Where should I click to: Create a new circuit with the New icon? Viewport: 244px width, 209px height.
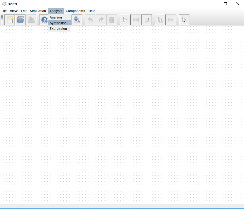(9, 20)
